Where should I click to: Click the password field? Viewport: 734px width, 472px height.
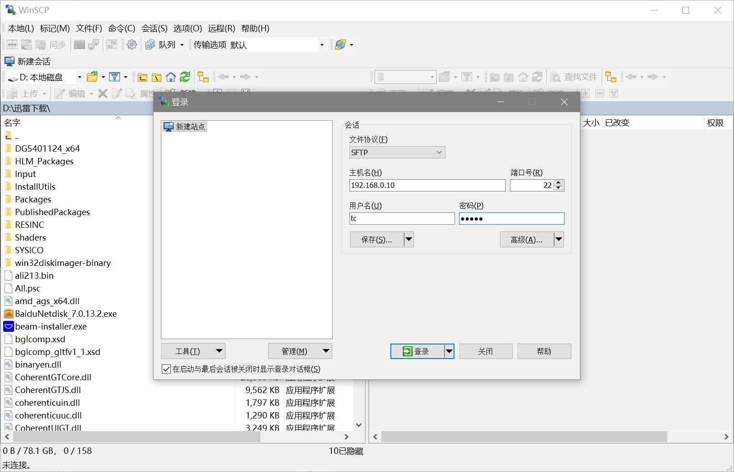pos(512,218)
